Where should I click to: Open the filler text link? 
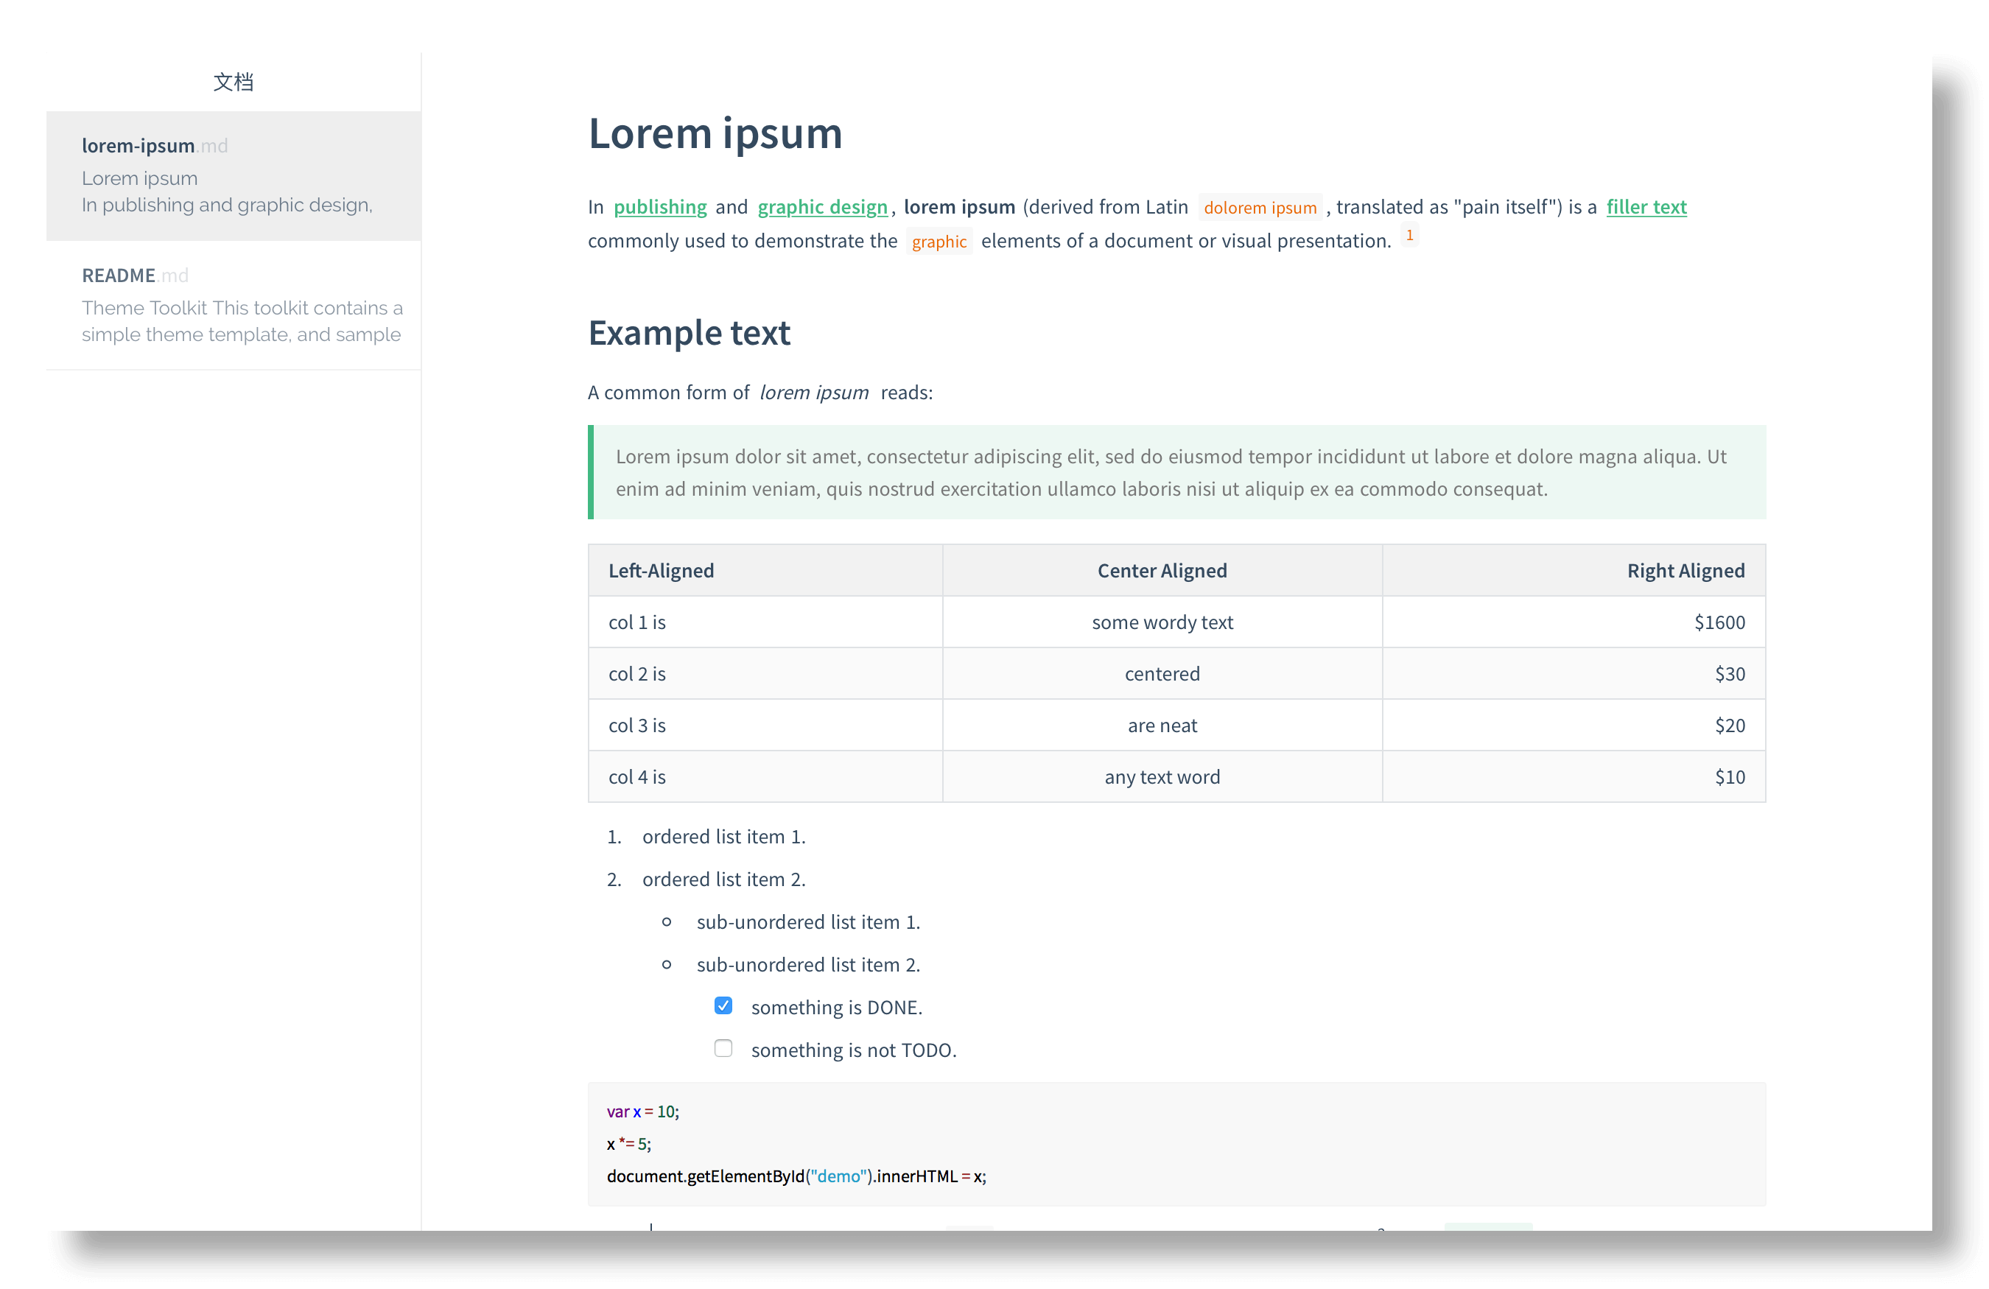point(1646,207)
